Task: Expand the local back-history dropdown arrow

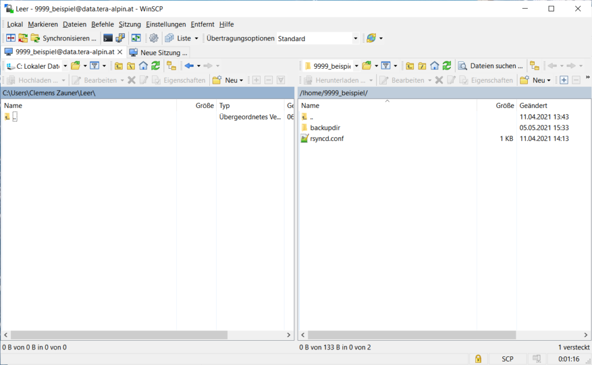Action: tap(199, 66)
